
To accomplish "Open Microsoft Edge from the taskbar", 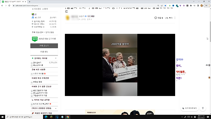I will (46, 117).
